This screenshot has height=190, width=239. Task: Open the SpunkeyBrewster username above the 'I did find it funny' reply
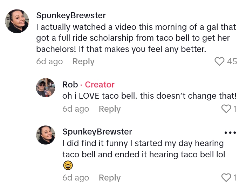(x=97, y=132)
